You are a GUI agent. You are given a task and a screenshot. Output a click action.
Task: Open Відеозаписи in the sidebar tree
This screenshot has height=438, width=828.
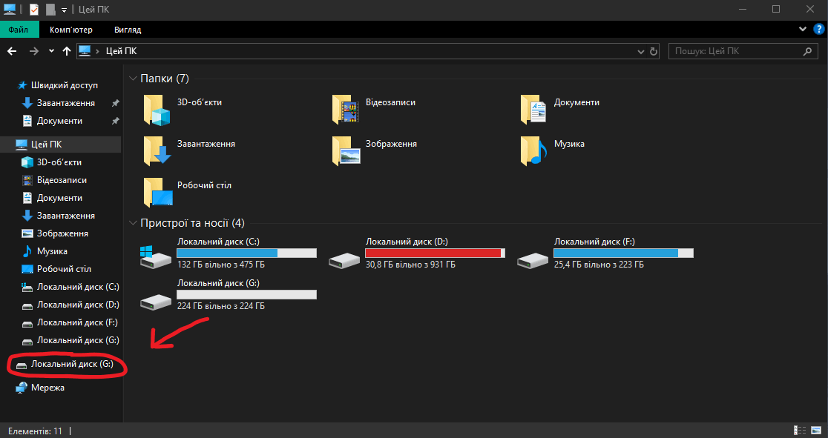pyautogui.click(x=62, y=180)
